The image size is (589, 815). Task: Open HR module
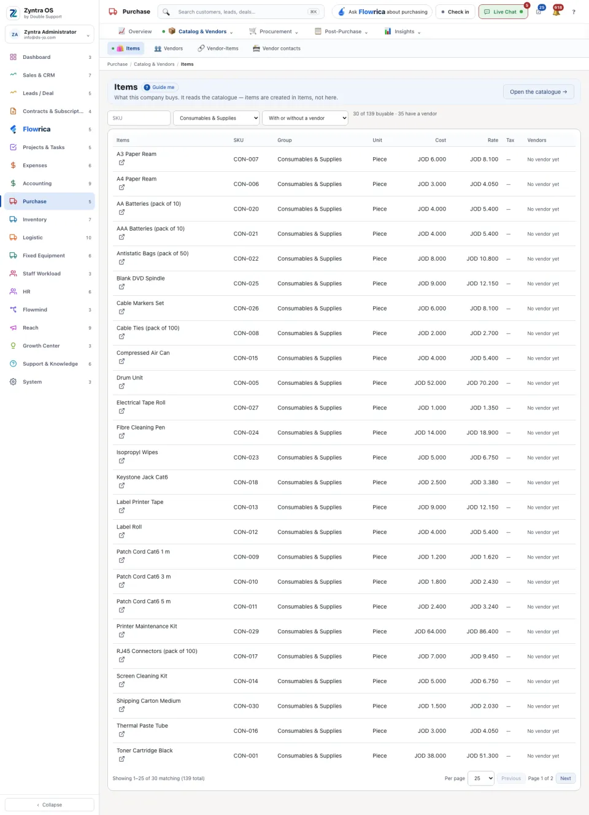tap(49, 292)
